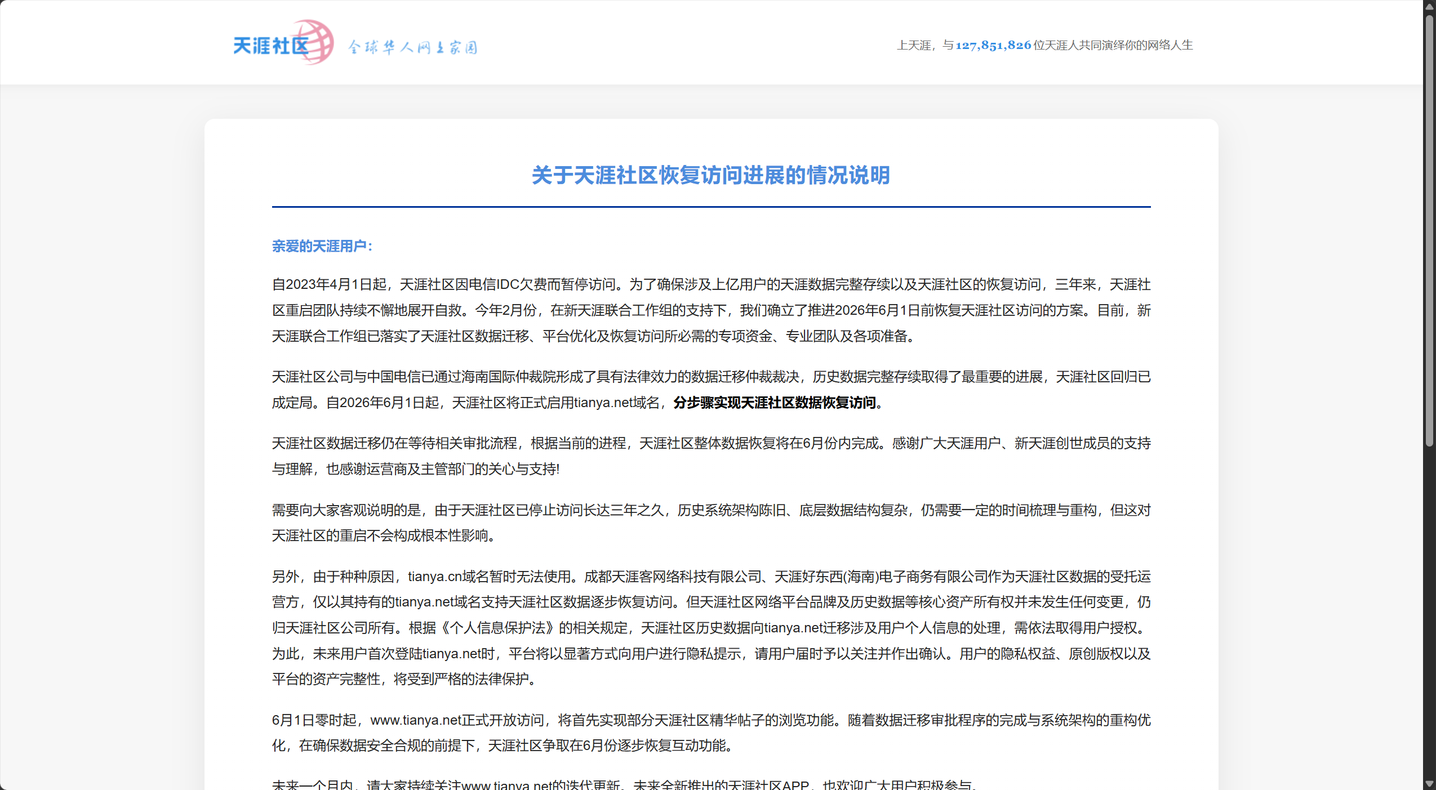
Task: Click the greeting 亲爱的天涯用户:
Action: (x=322, y=246)
